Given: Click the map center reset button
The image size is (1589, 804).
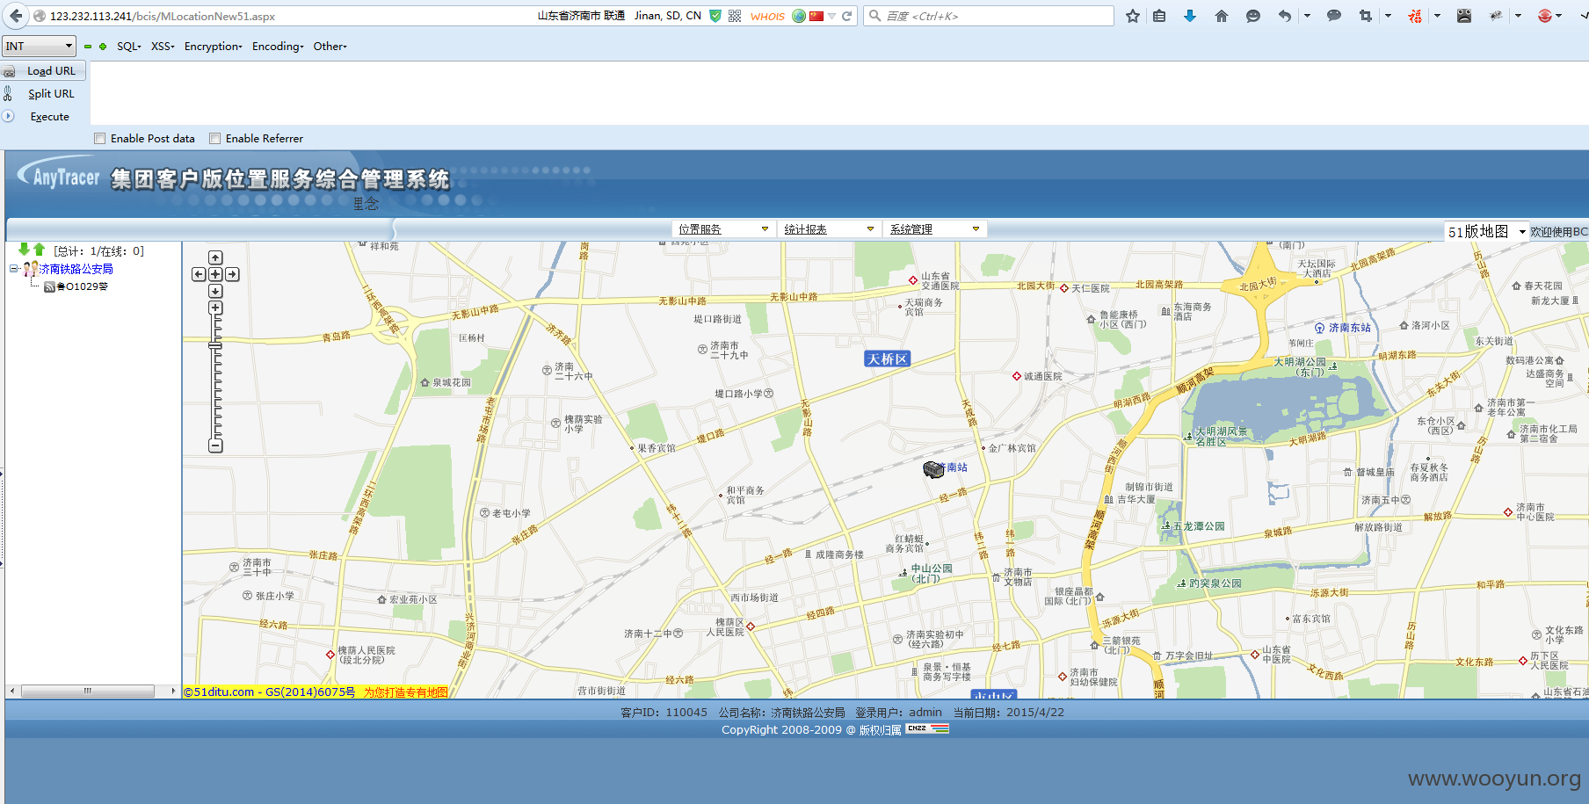Looking at the screenshot, I should 215,274.
